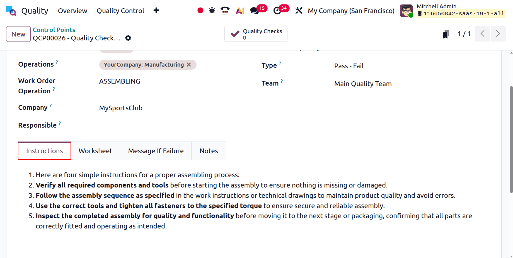Screen dimensions: 513x258
Task: Switch to the Message If Failure tab
Action: [156, 151]
